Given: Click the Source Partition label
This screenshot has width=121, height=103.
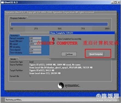Looking at the screenshot, I should click(x=16, y=65).
